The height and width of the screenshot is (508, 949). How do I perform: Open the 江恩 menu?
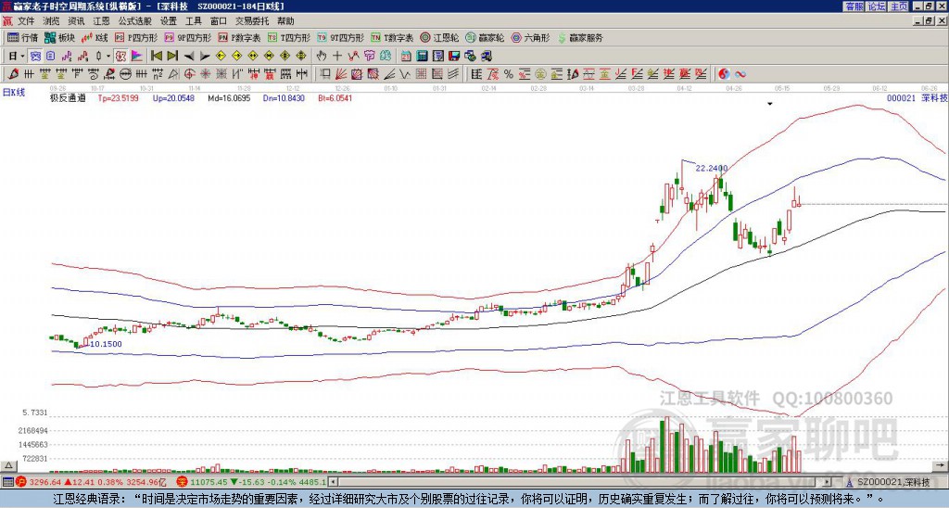102,21
